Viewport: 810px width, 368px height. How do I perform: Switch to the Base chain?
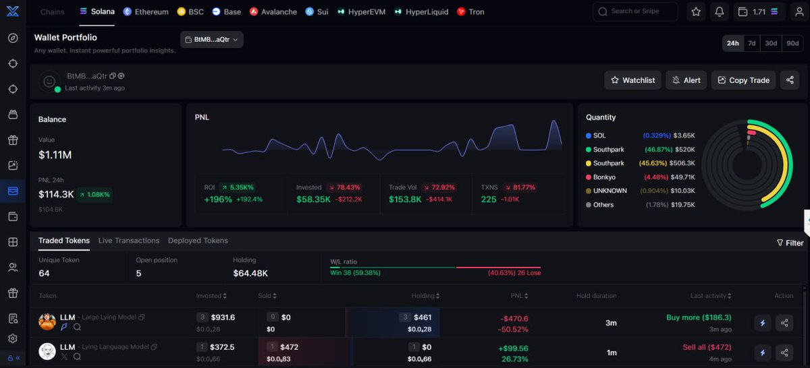pos(226,11)
